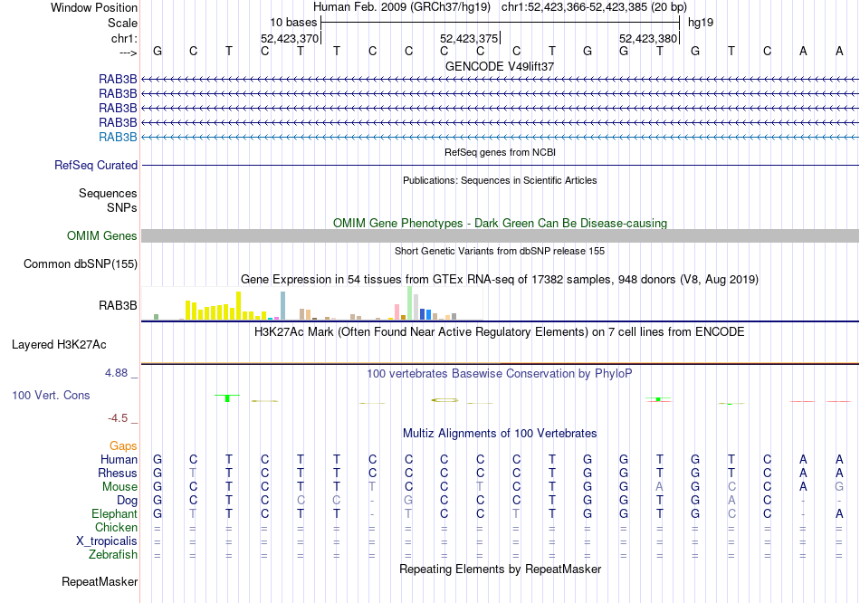The height and width of the screenshot is (603, 860).
Task: Click the Layered H3K27Ac track label
Action: coord(59,345)
